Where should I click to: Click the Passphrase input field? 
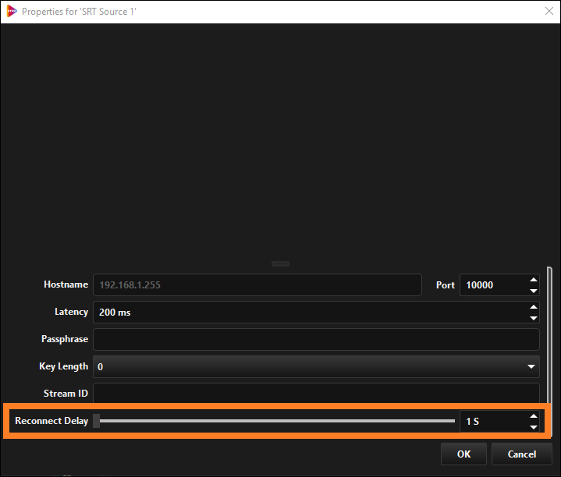[316, 339]
